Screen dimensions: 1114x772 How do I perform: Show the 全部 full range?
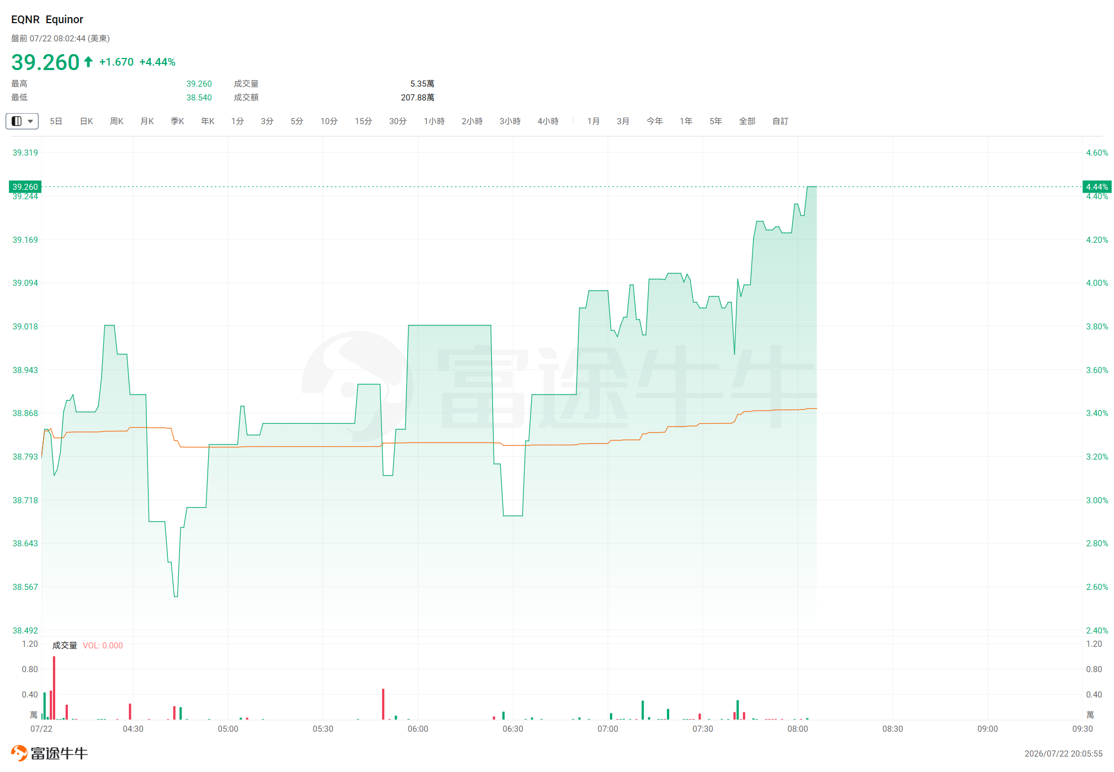747,121
